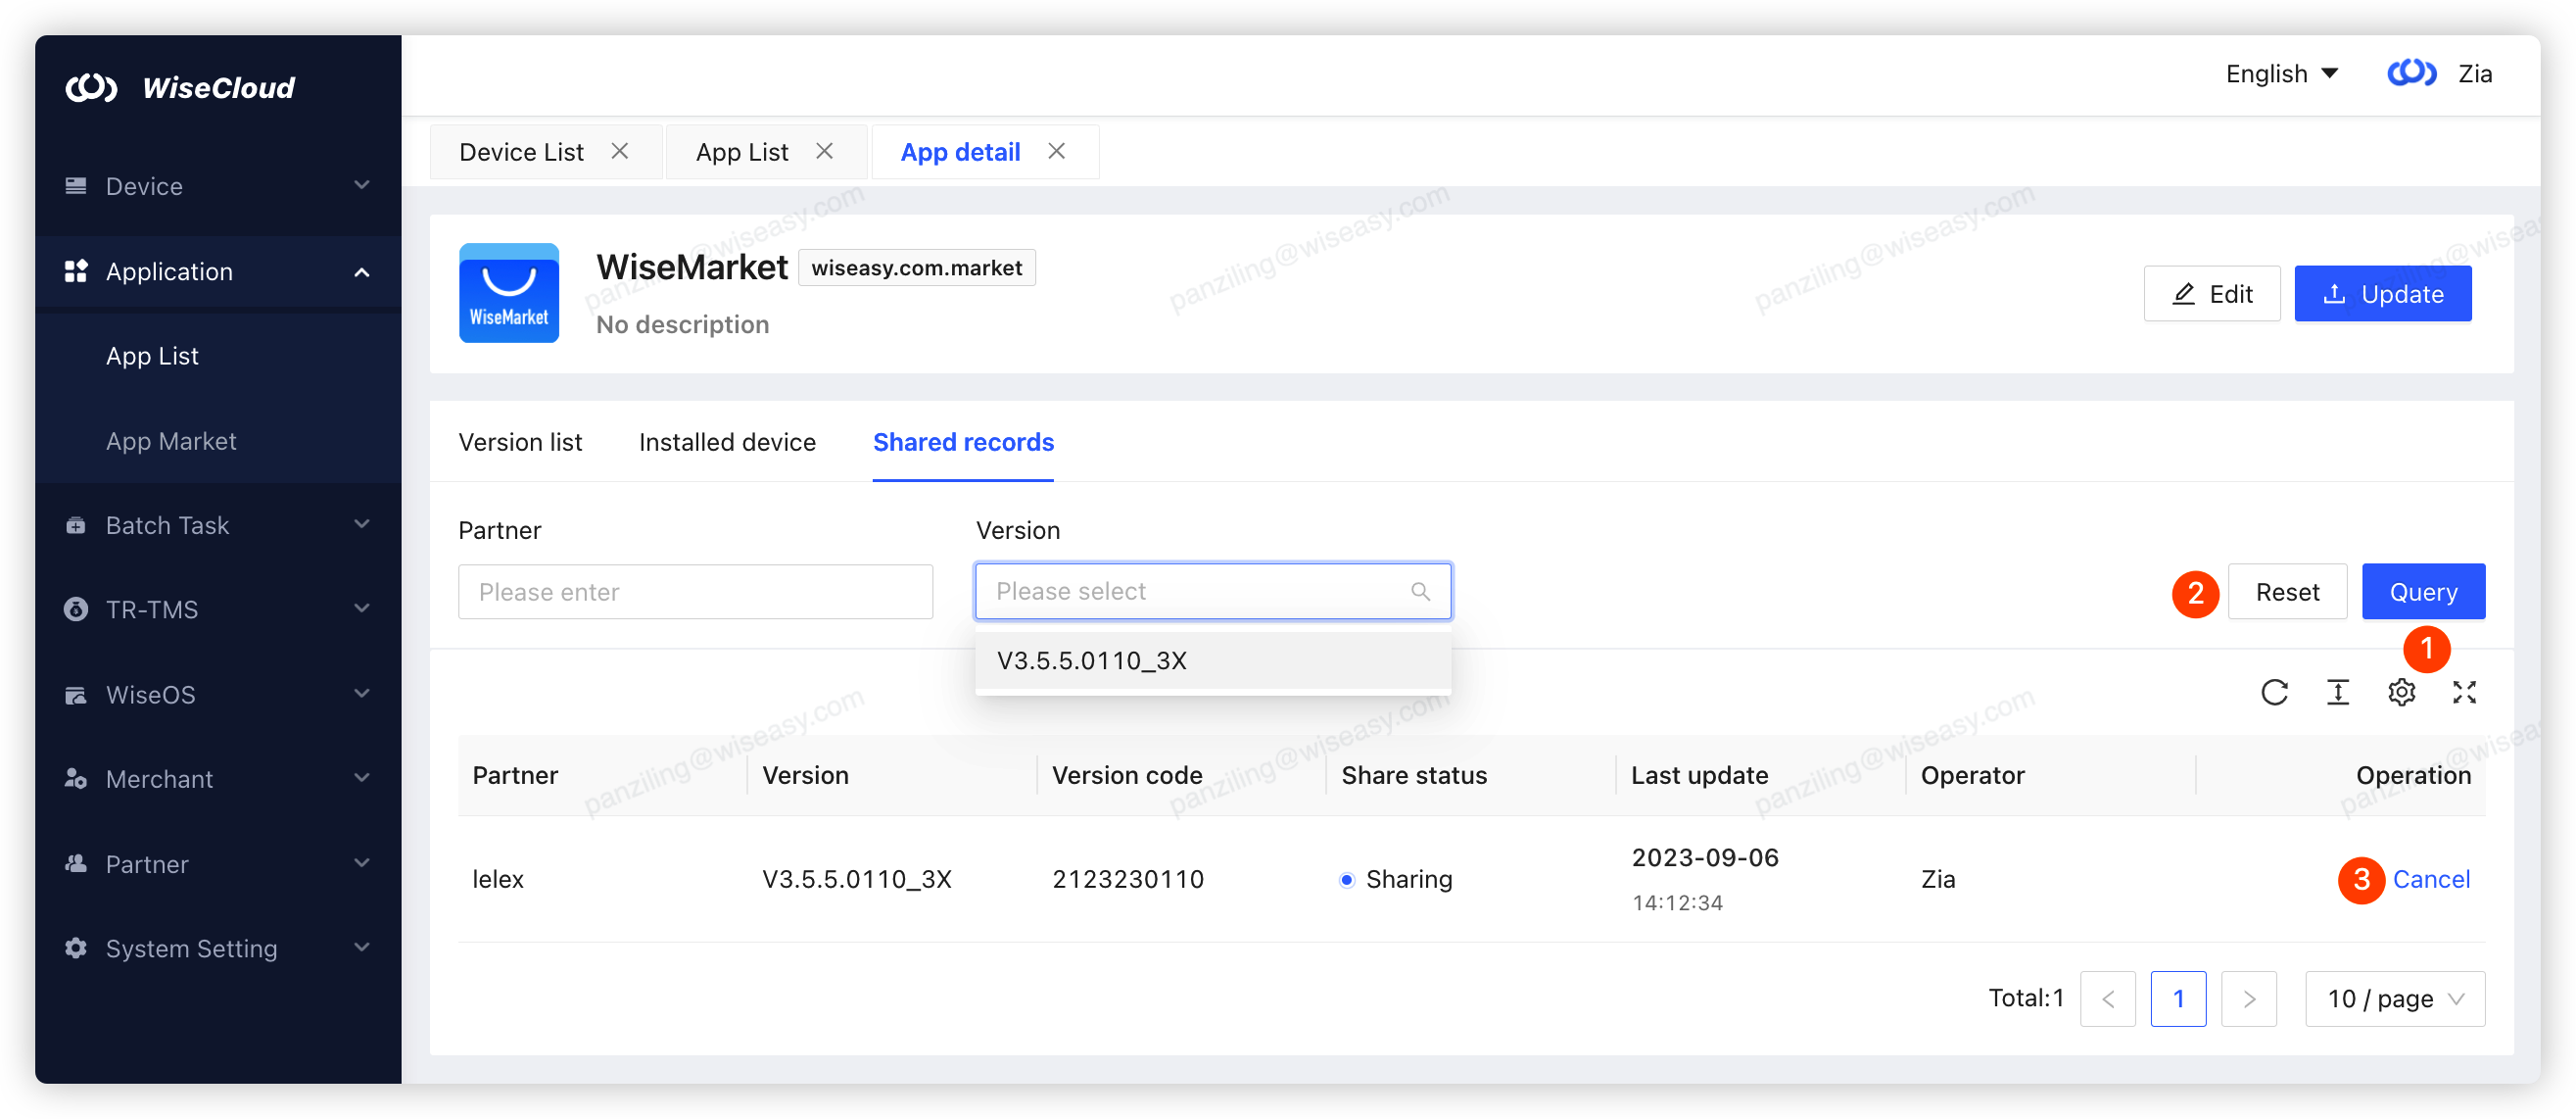Open the column settings gear icon
The width and height of the screenshot is (2576, 1119).
pos(2401,692)
